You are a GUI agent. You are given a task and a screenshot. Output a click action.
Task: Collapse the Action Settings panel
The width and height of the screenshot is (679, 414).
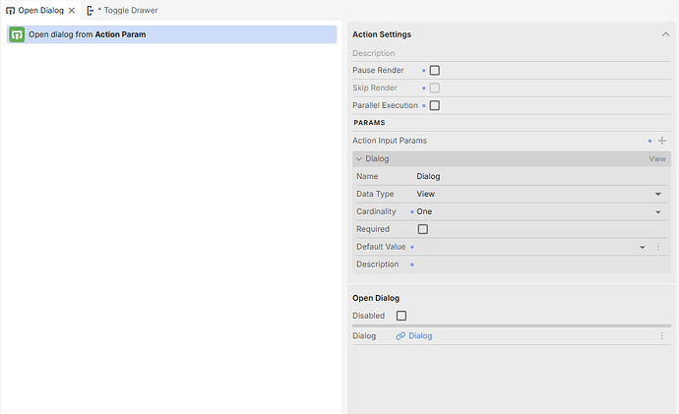664,34
